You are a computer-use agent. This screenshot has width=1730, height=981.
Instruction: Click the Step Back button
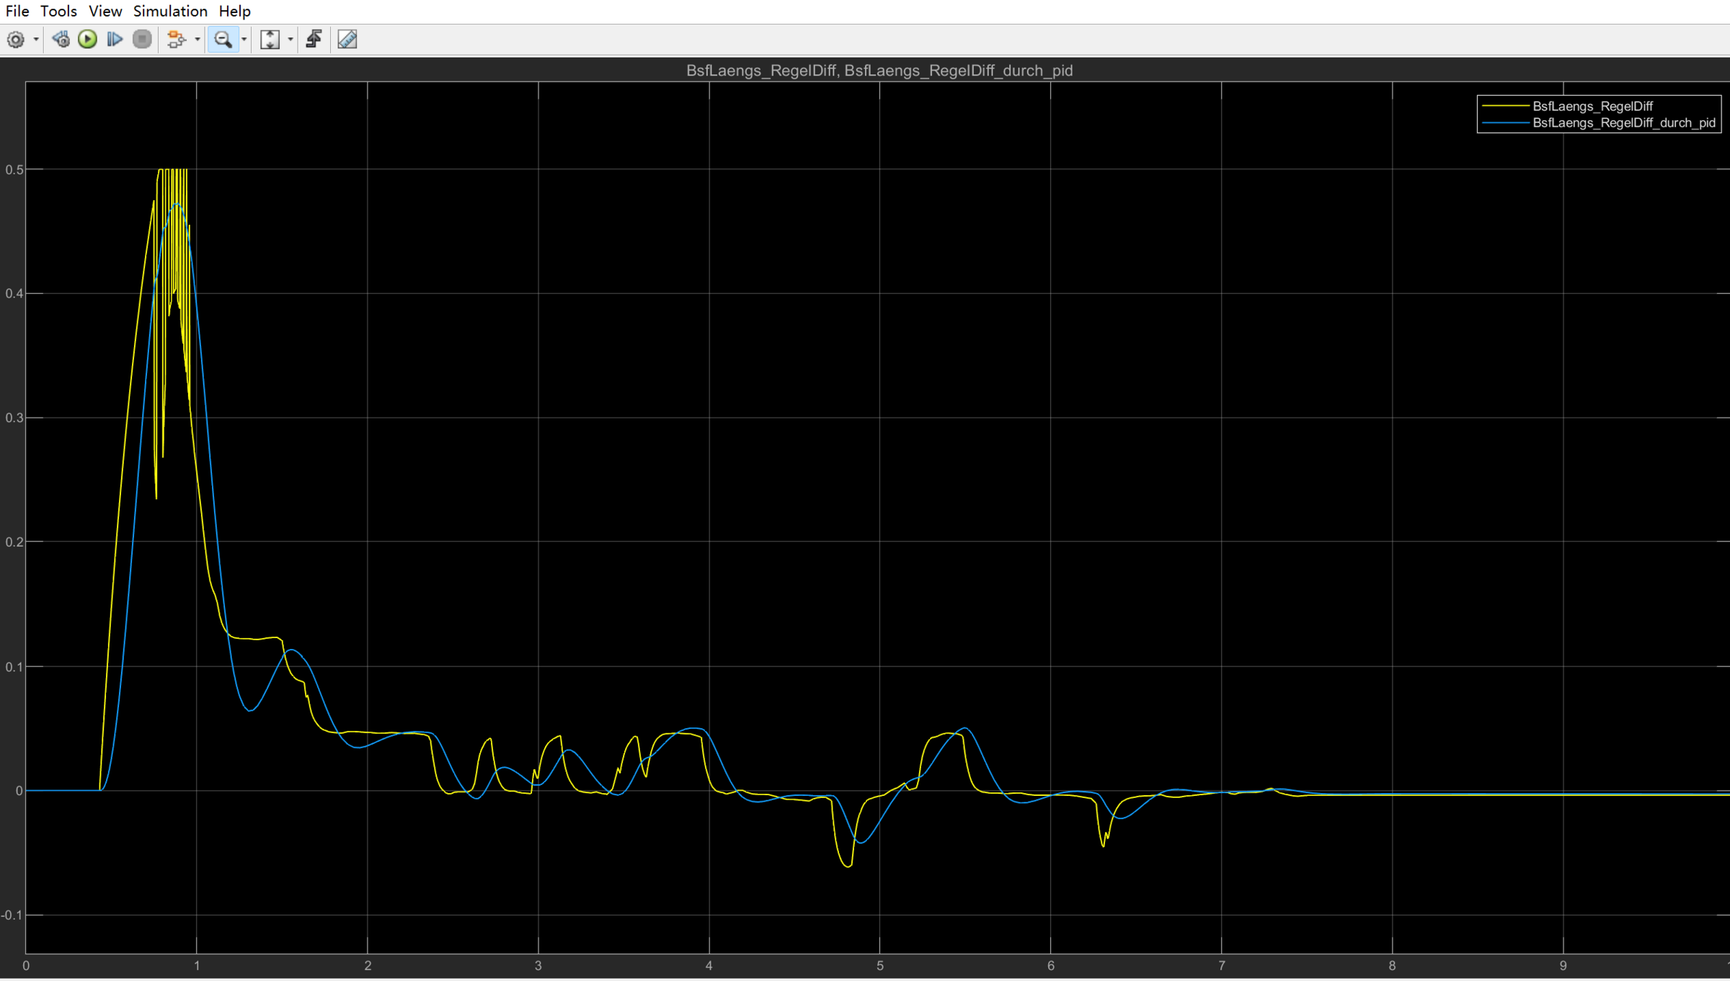tap(61, 40)
